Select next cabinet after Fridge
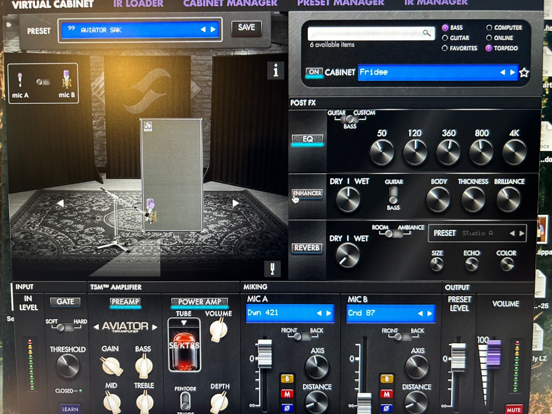Viewport: 552px width, 414px height. pos(512,72)
